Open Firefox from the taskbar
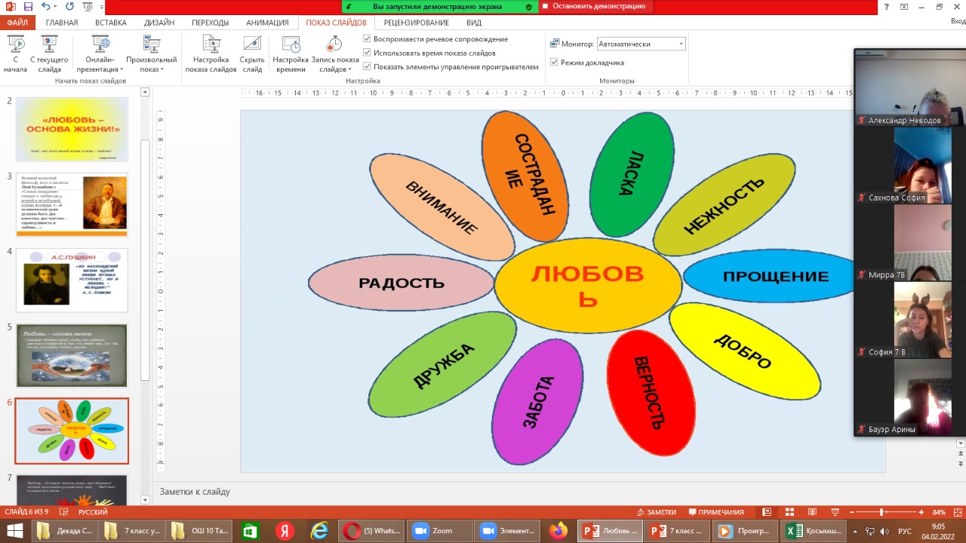966x543 pixels. pyautogui.click(x=558, y=531)
